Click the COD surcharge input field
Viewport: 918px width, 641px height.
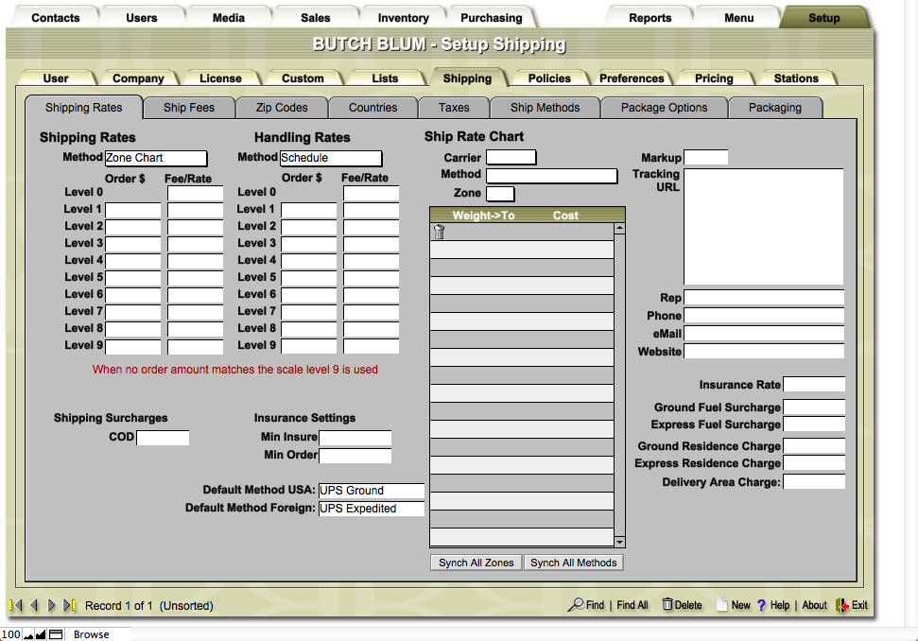click(163, 438)
